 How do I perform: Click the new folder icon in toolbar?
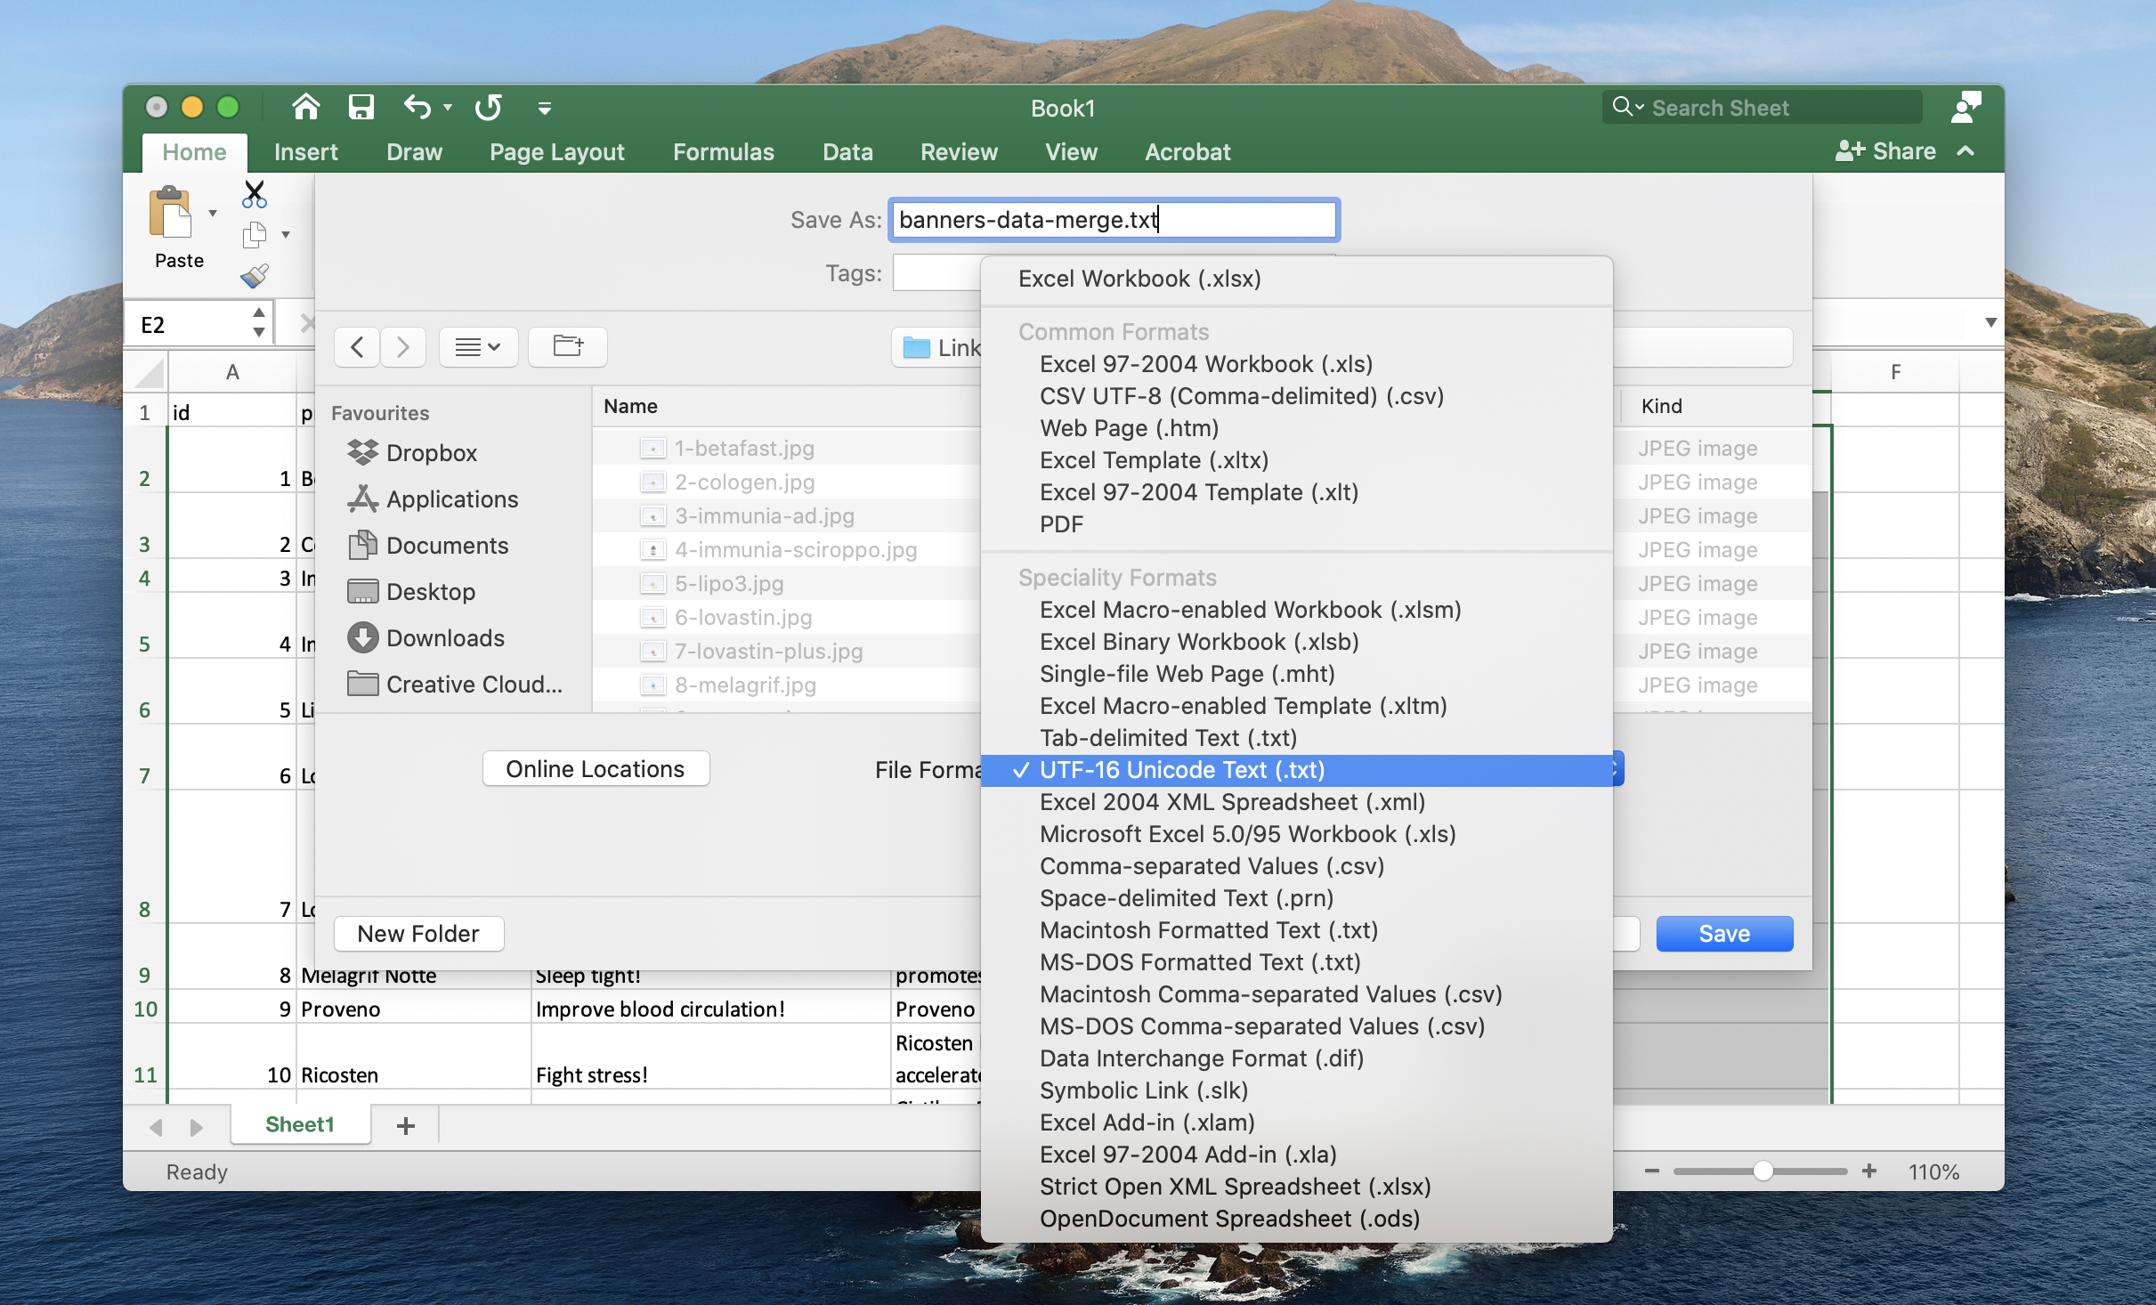click(x=568, y=346)
